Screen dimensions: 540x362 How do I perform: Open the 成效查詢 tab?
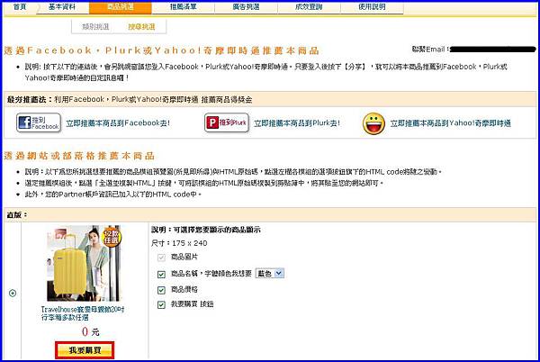(x=309, y=7)
